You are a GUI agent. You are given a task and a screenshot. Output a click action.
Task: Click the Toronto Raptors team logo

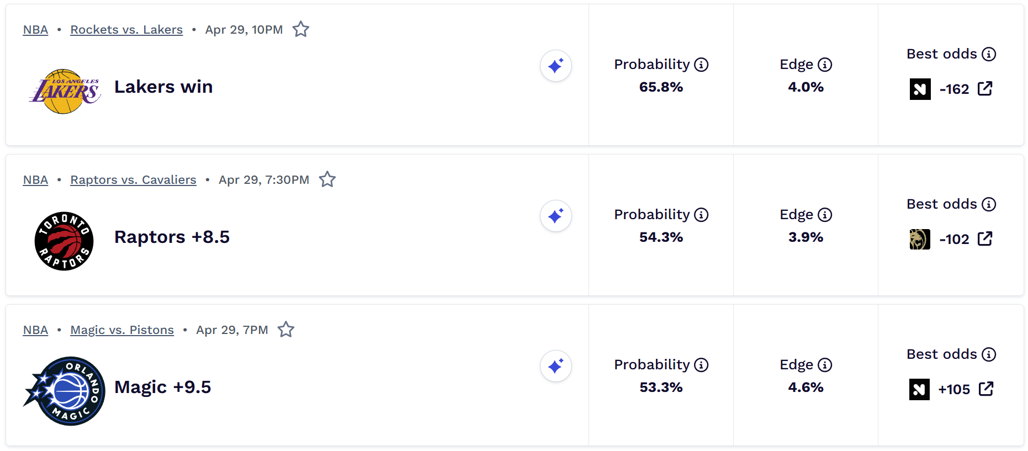pyautogui.click(x=64, y=241)
